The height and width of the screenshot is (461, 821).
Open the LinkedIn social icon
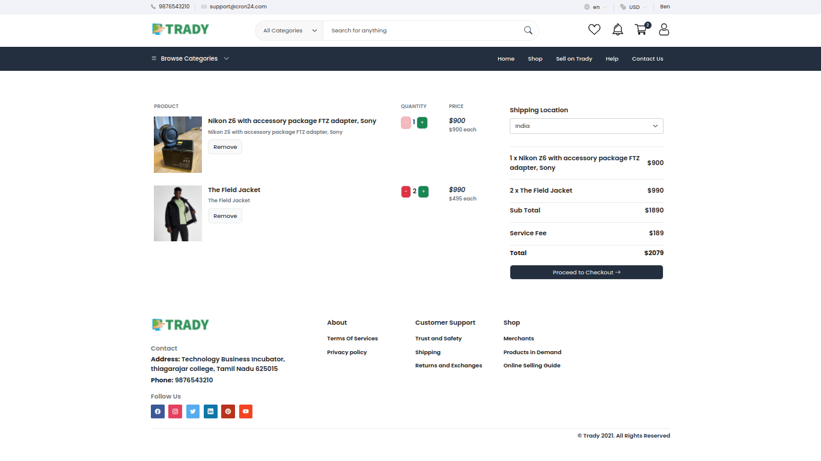point(210,411)
